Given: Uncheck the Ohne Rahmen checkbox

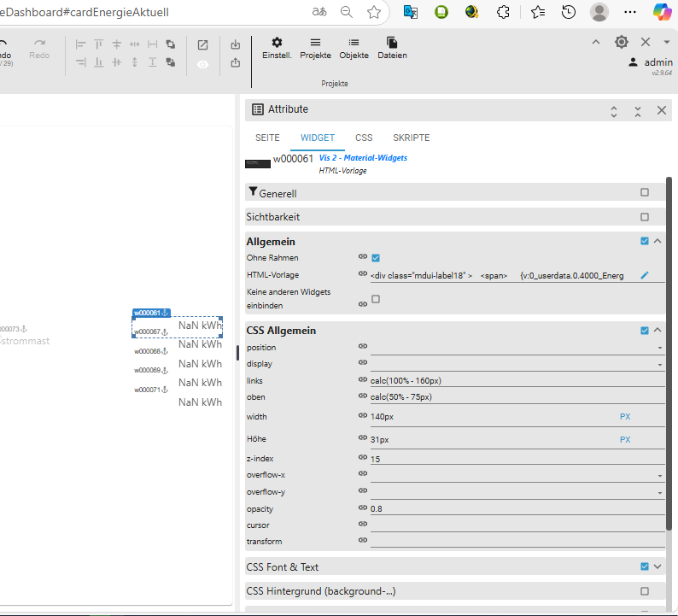Looking at the screenshot, I should [376, 257].
